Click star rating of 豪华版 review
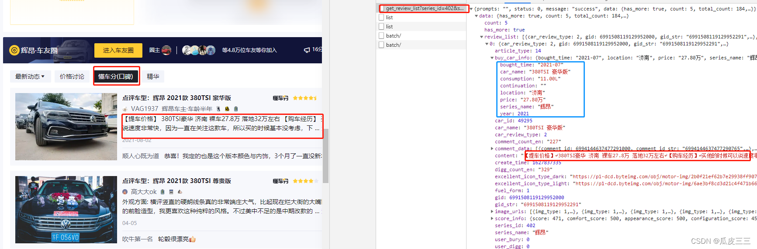Image resolution: width=757 pixels, height=249 pixels. 305,98
